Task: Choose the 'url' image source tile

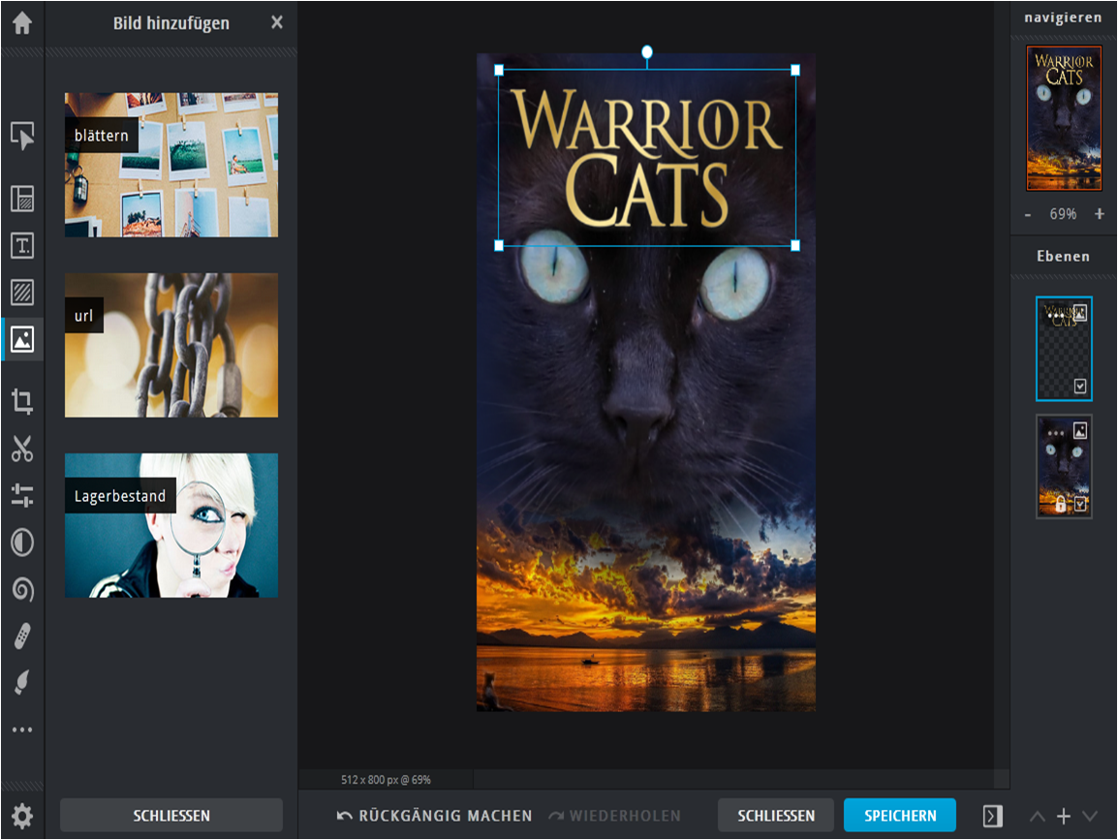Action: tap(171, 345)
